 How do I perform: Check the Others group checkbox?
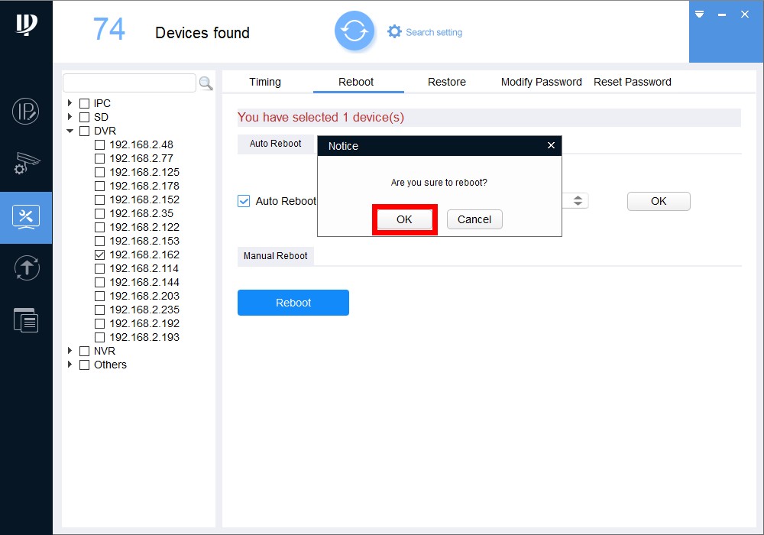point(84,365)
